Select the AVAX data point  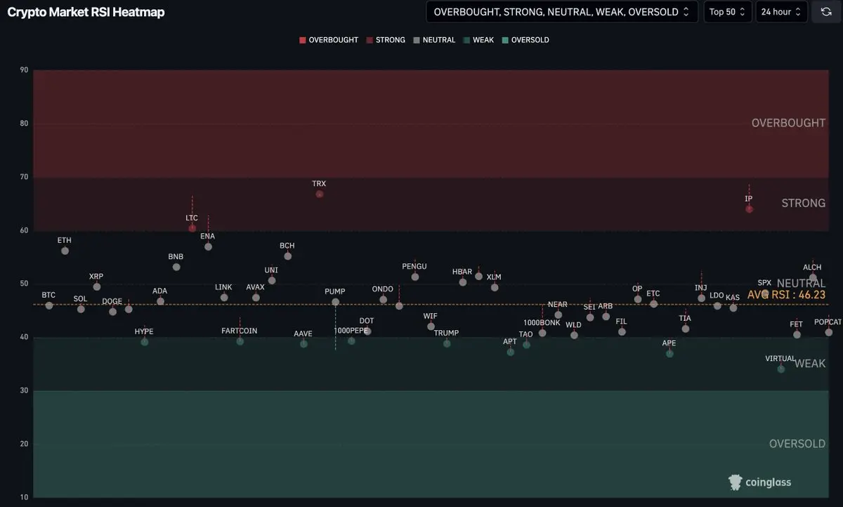coord(256,298)
